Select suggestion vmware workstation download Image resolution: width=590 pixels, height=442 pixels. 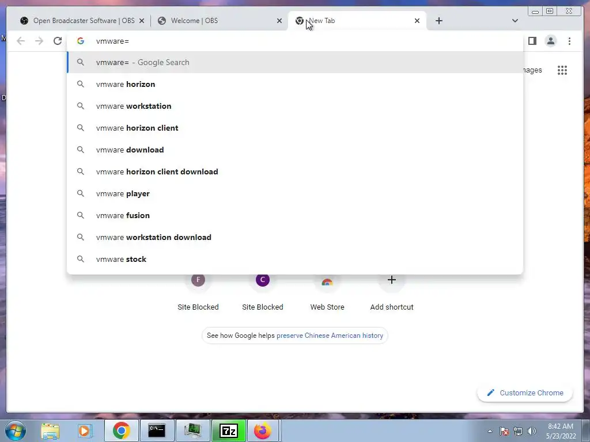click(295, 237)
